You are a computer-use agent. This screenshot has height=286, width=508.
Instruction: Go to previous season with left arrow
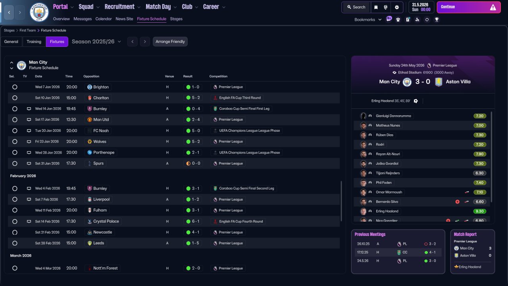[133, 42]
